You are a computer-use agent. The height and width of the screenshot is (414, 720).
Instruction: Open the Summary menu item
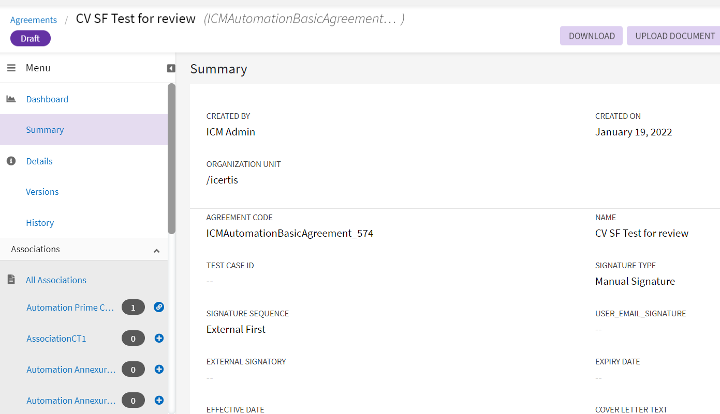[45, 130]
